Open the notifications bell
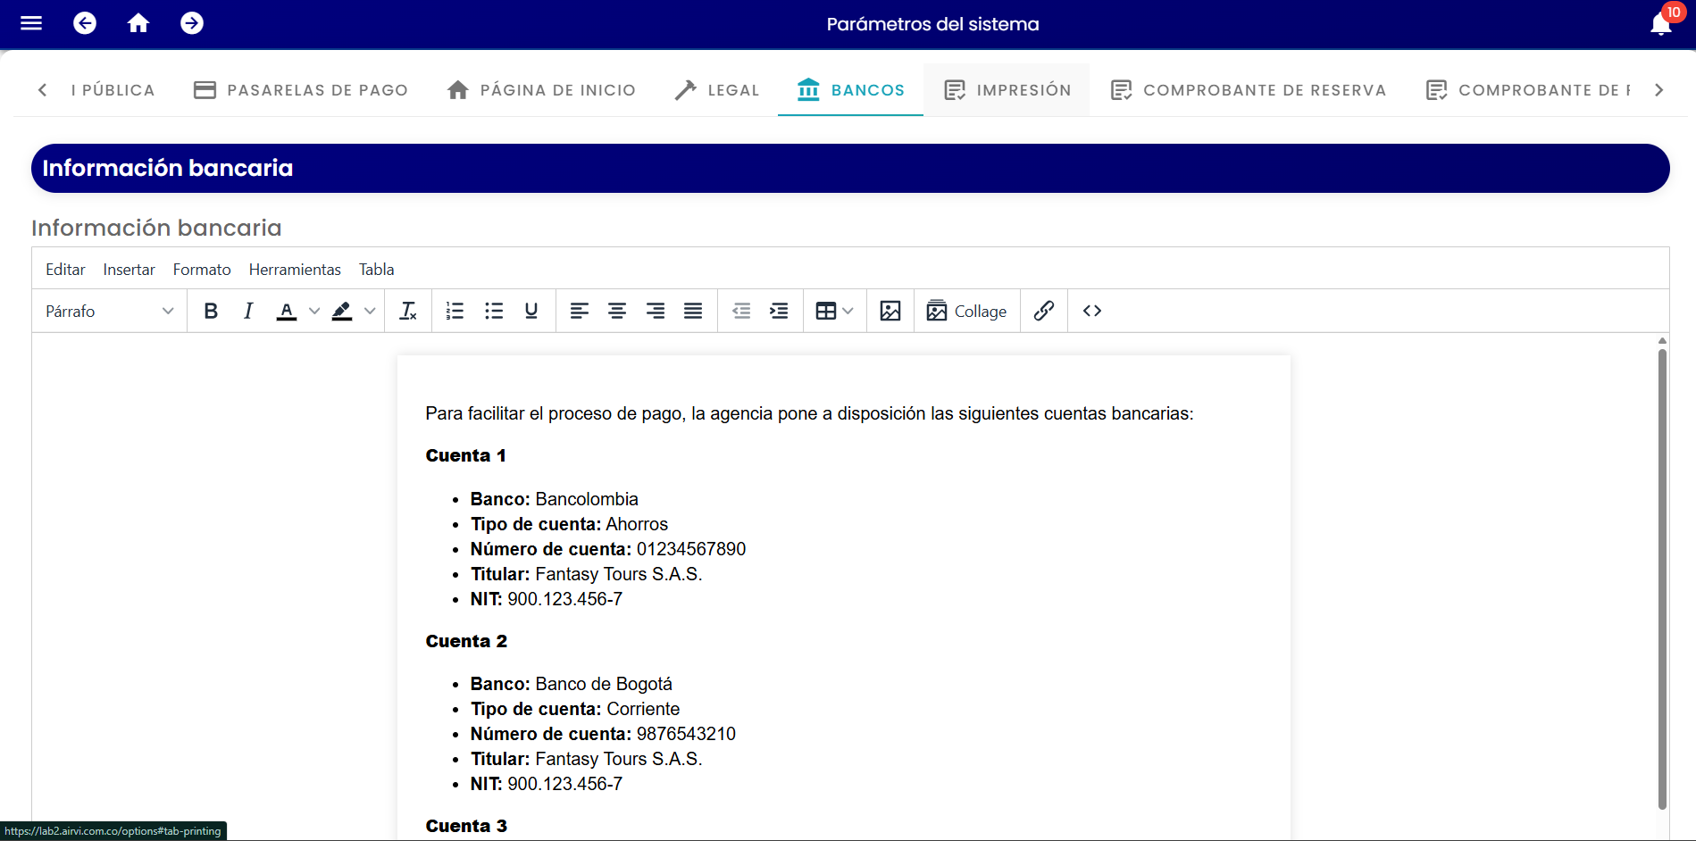Screen dimensions: 1696x841 pyautogui.click(x=1661, y=24)
